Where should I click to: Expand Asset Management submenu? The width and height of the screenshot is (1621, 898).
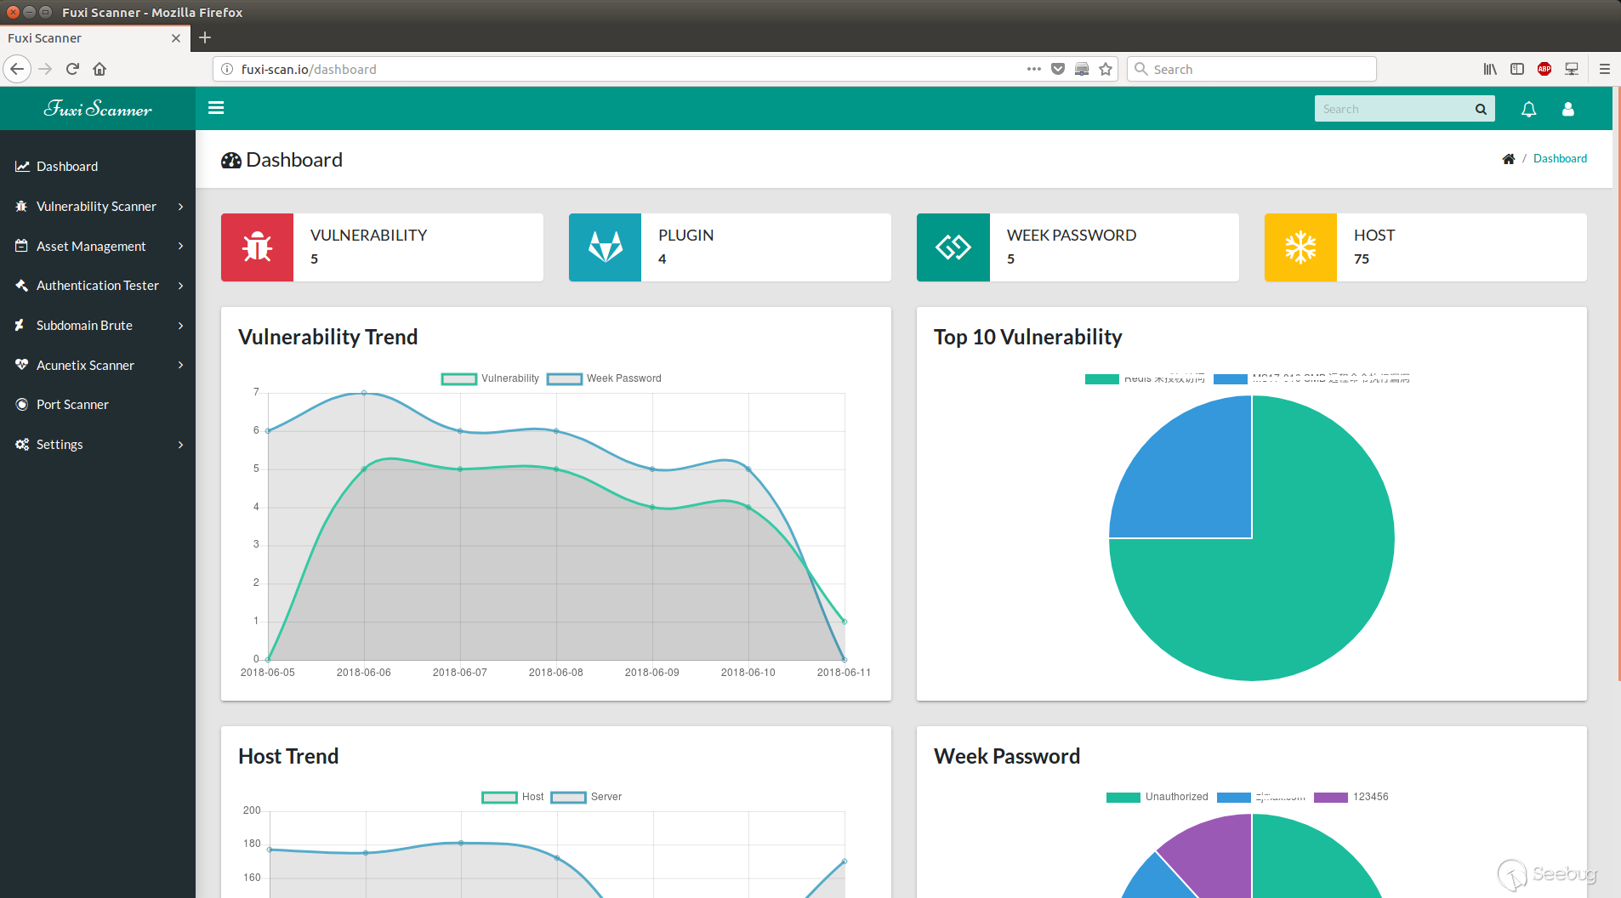pyautogui.click(x=98, y=246)
